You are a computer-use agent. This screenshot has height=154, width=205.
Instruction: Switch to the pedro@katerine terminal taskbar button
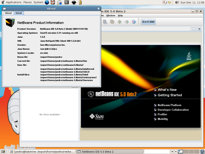tap(42, 152)
